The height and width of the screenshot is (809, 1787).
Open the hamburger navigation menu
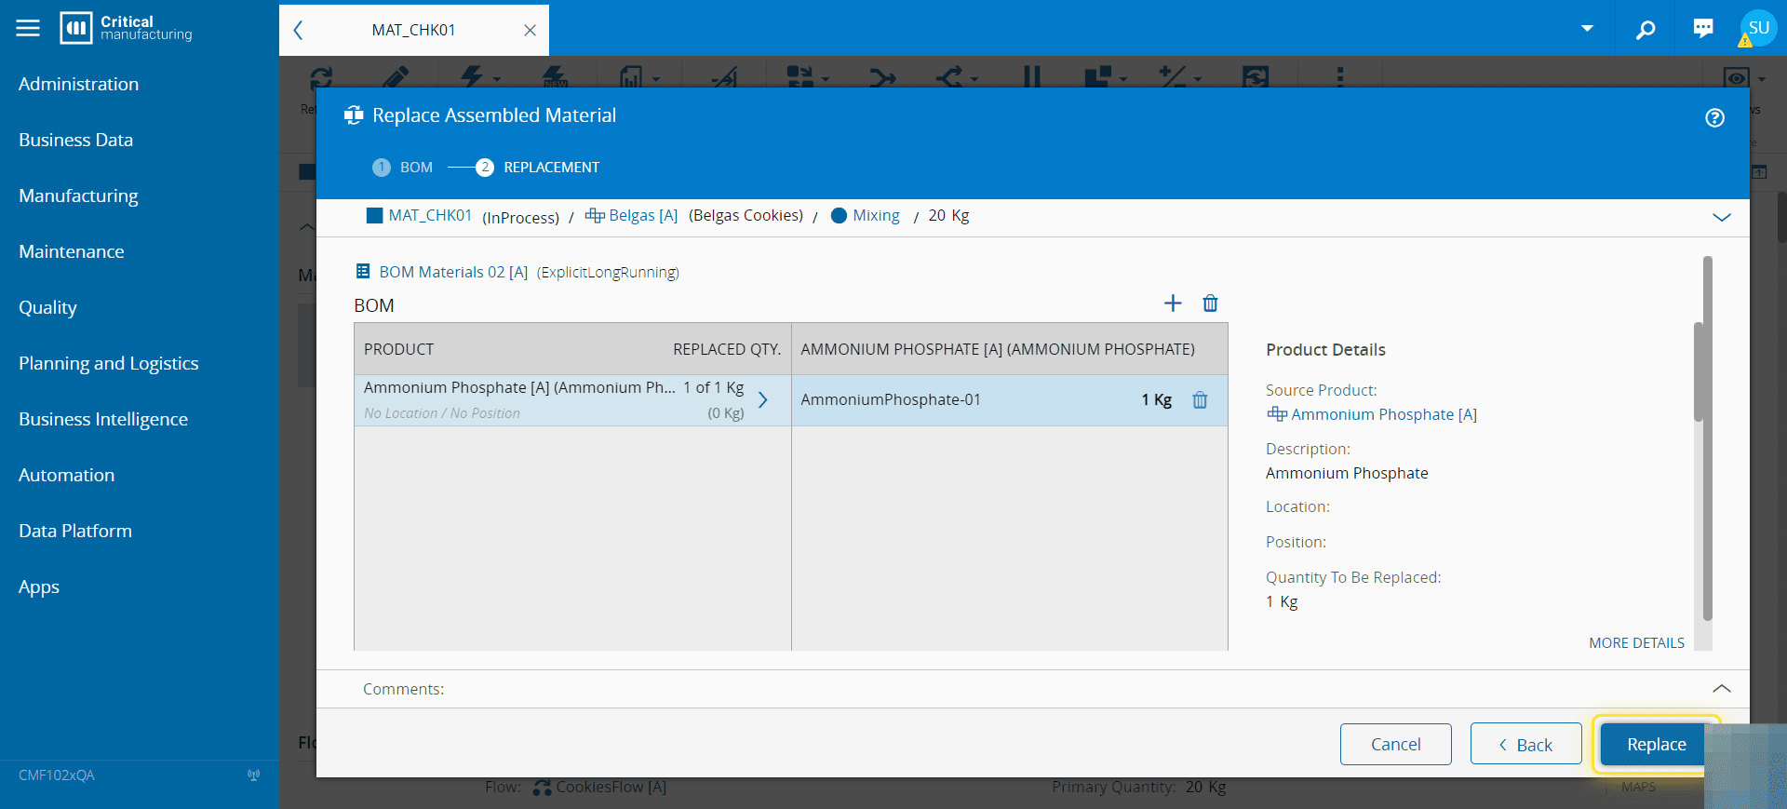(28, 28)
